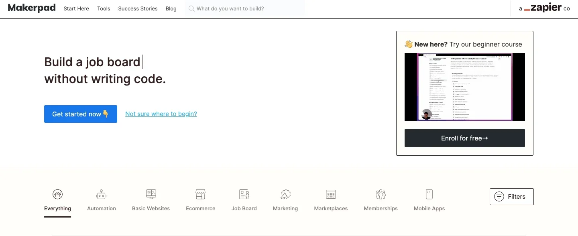
Task: Focus the What do you want to build search field
Action: [245, 8]
